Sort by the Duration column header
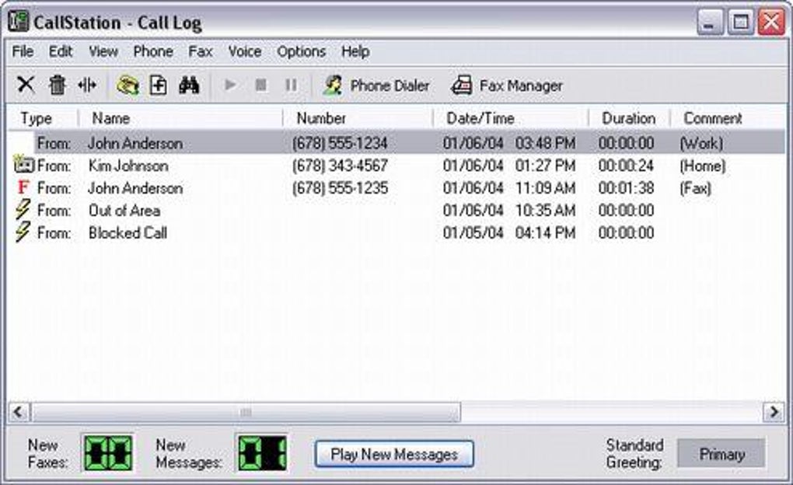The width and height of the screenshot is (793, 485). (629, 118)
